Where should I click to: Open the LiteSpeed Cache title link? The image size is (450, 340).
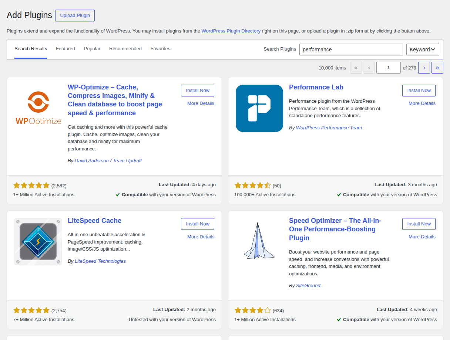click(94, 221)
